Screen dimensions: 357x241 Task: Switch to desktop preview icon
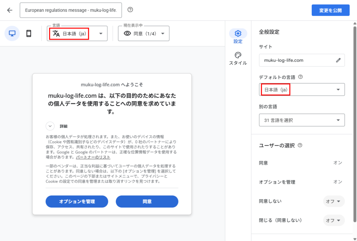pos(12,33)
